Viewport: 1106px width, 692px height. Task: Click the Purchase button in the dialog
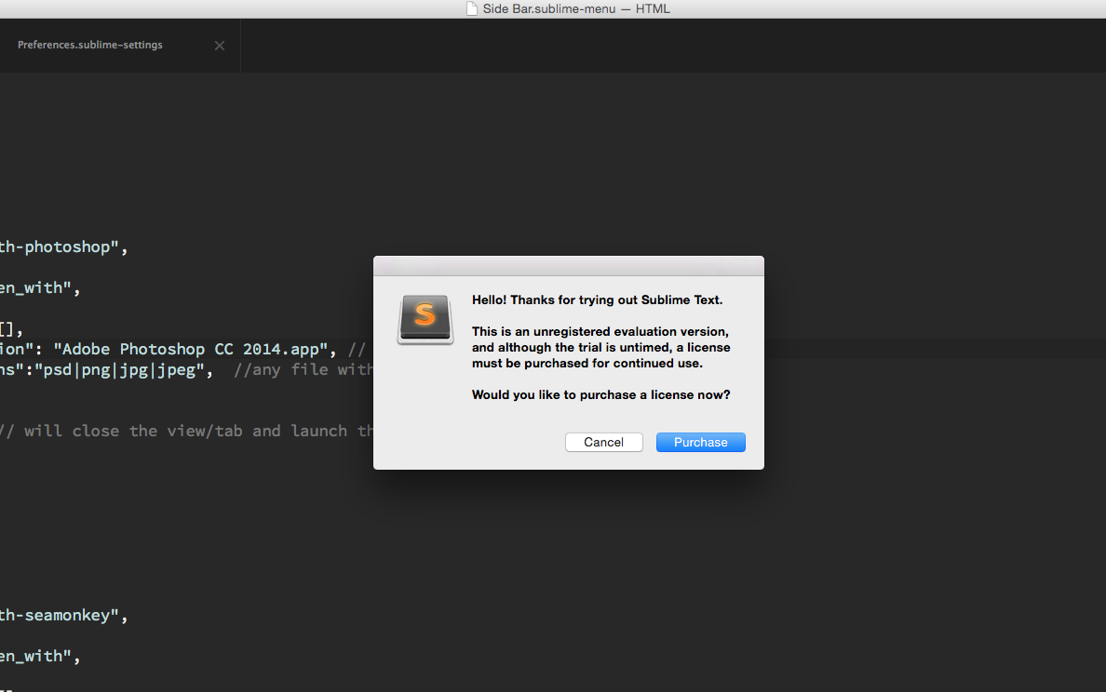point(700,442)
